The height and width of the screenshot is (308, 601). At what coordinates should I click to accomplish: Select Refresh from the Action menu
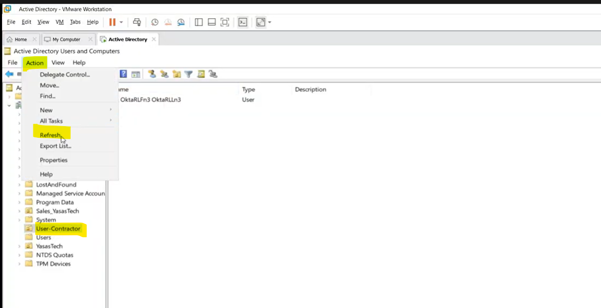point(51,135)
